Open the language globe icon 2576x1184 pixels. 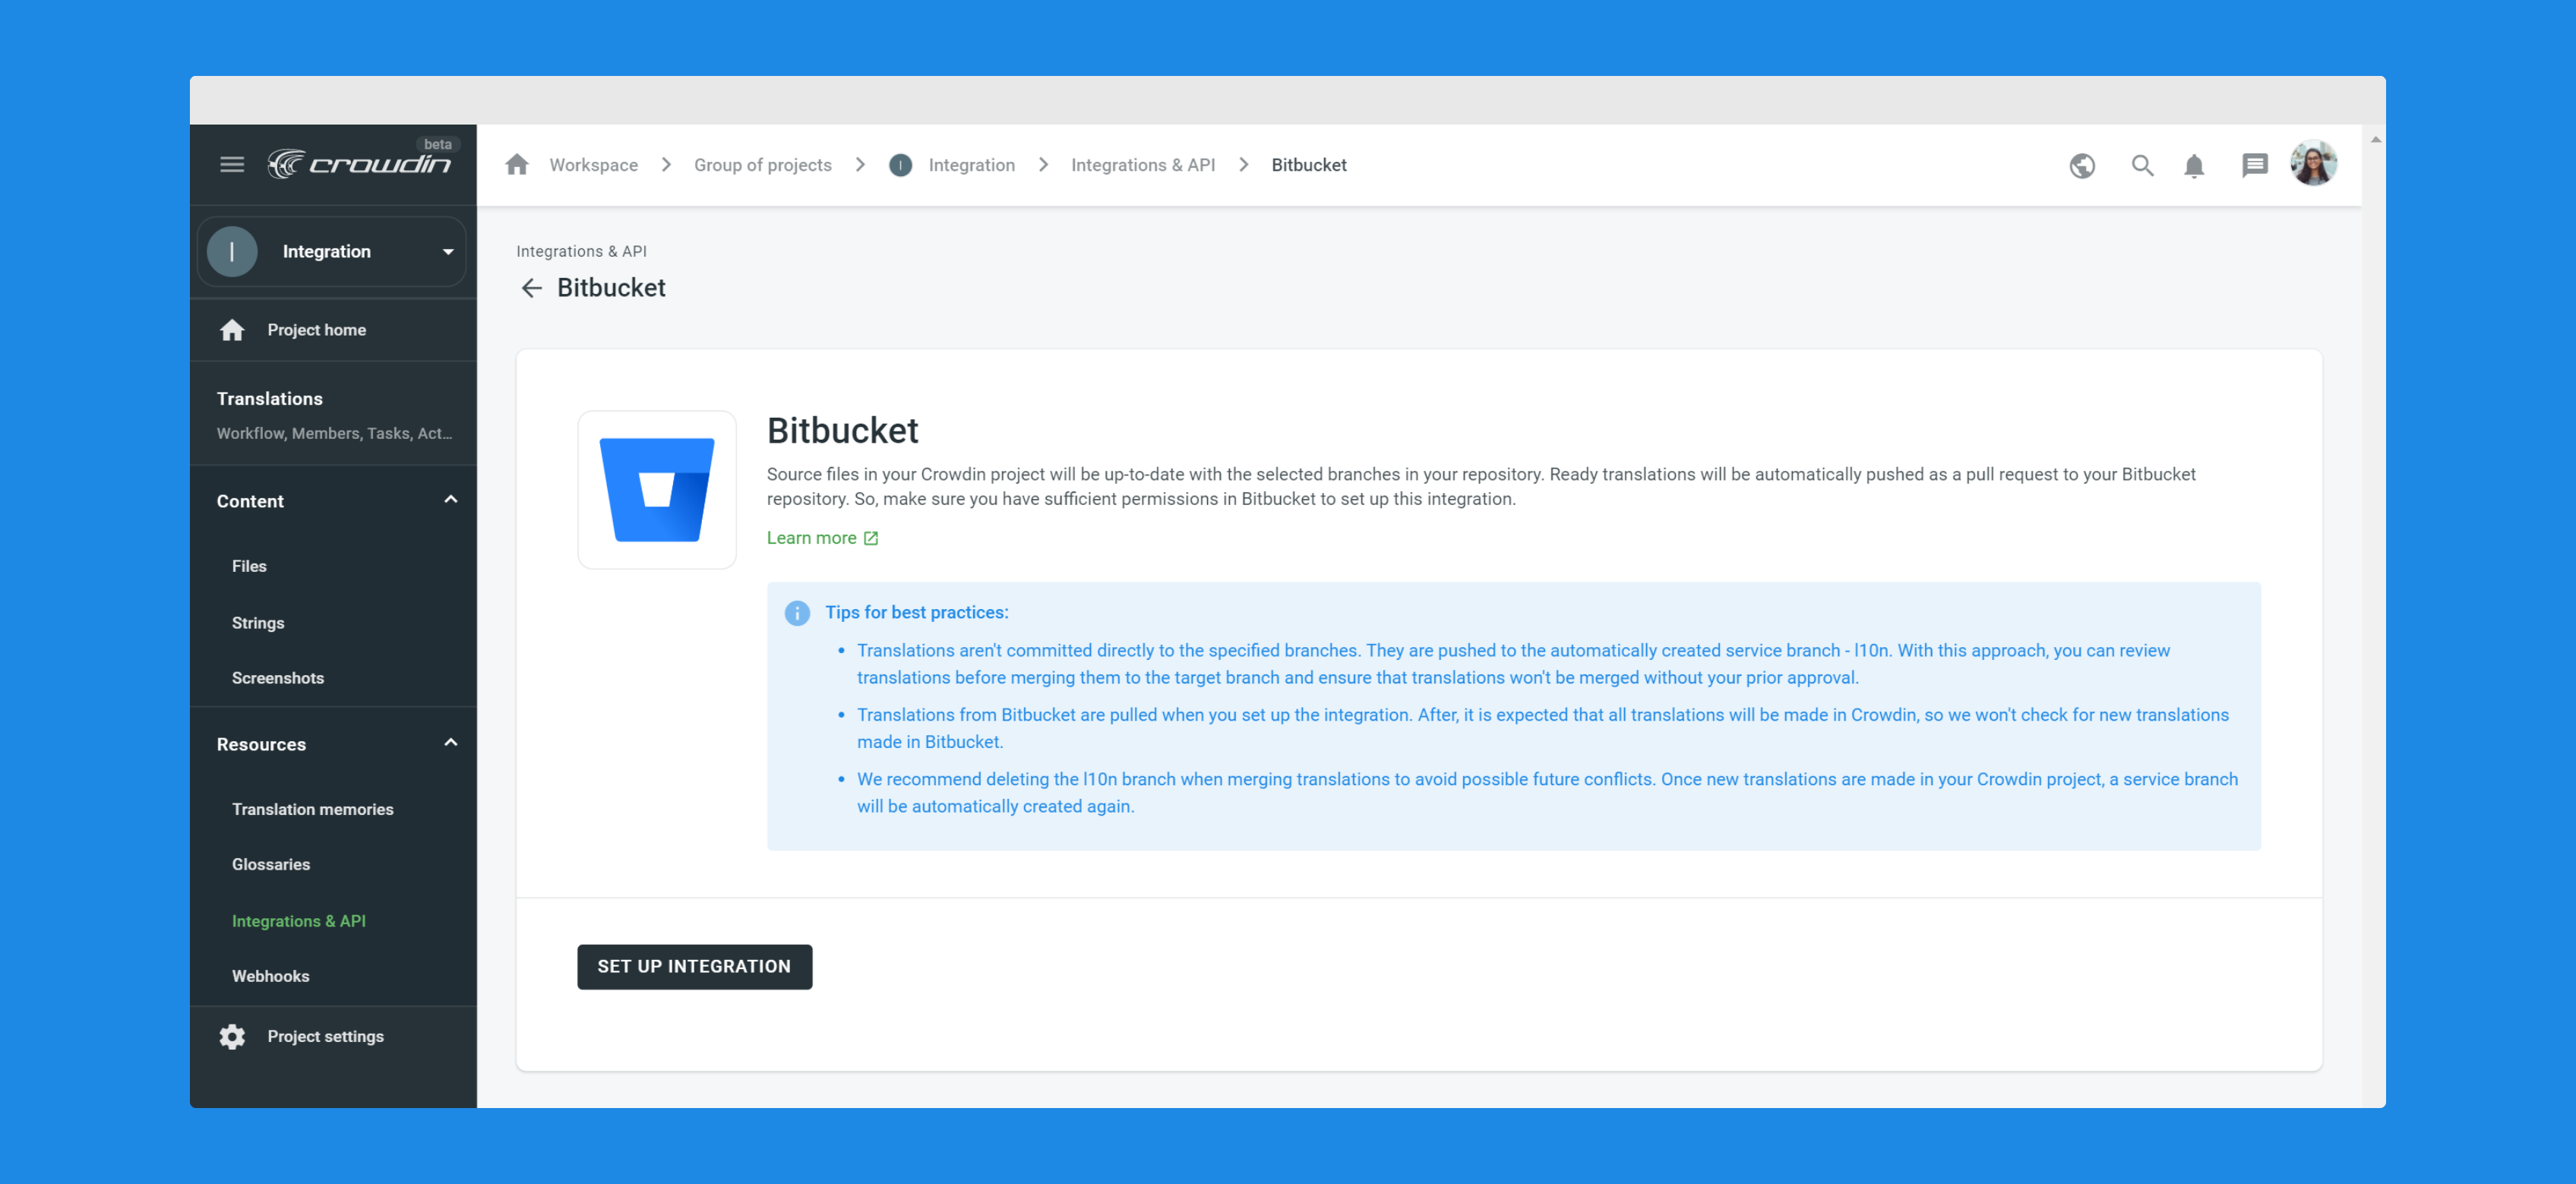2082,166
